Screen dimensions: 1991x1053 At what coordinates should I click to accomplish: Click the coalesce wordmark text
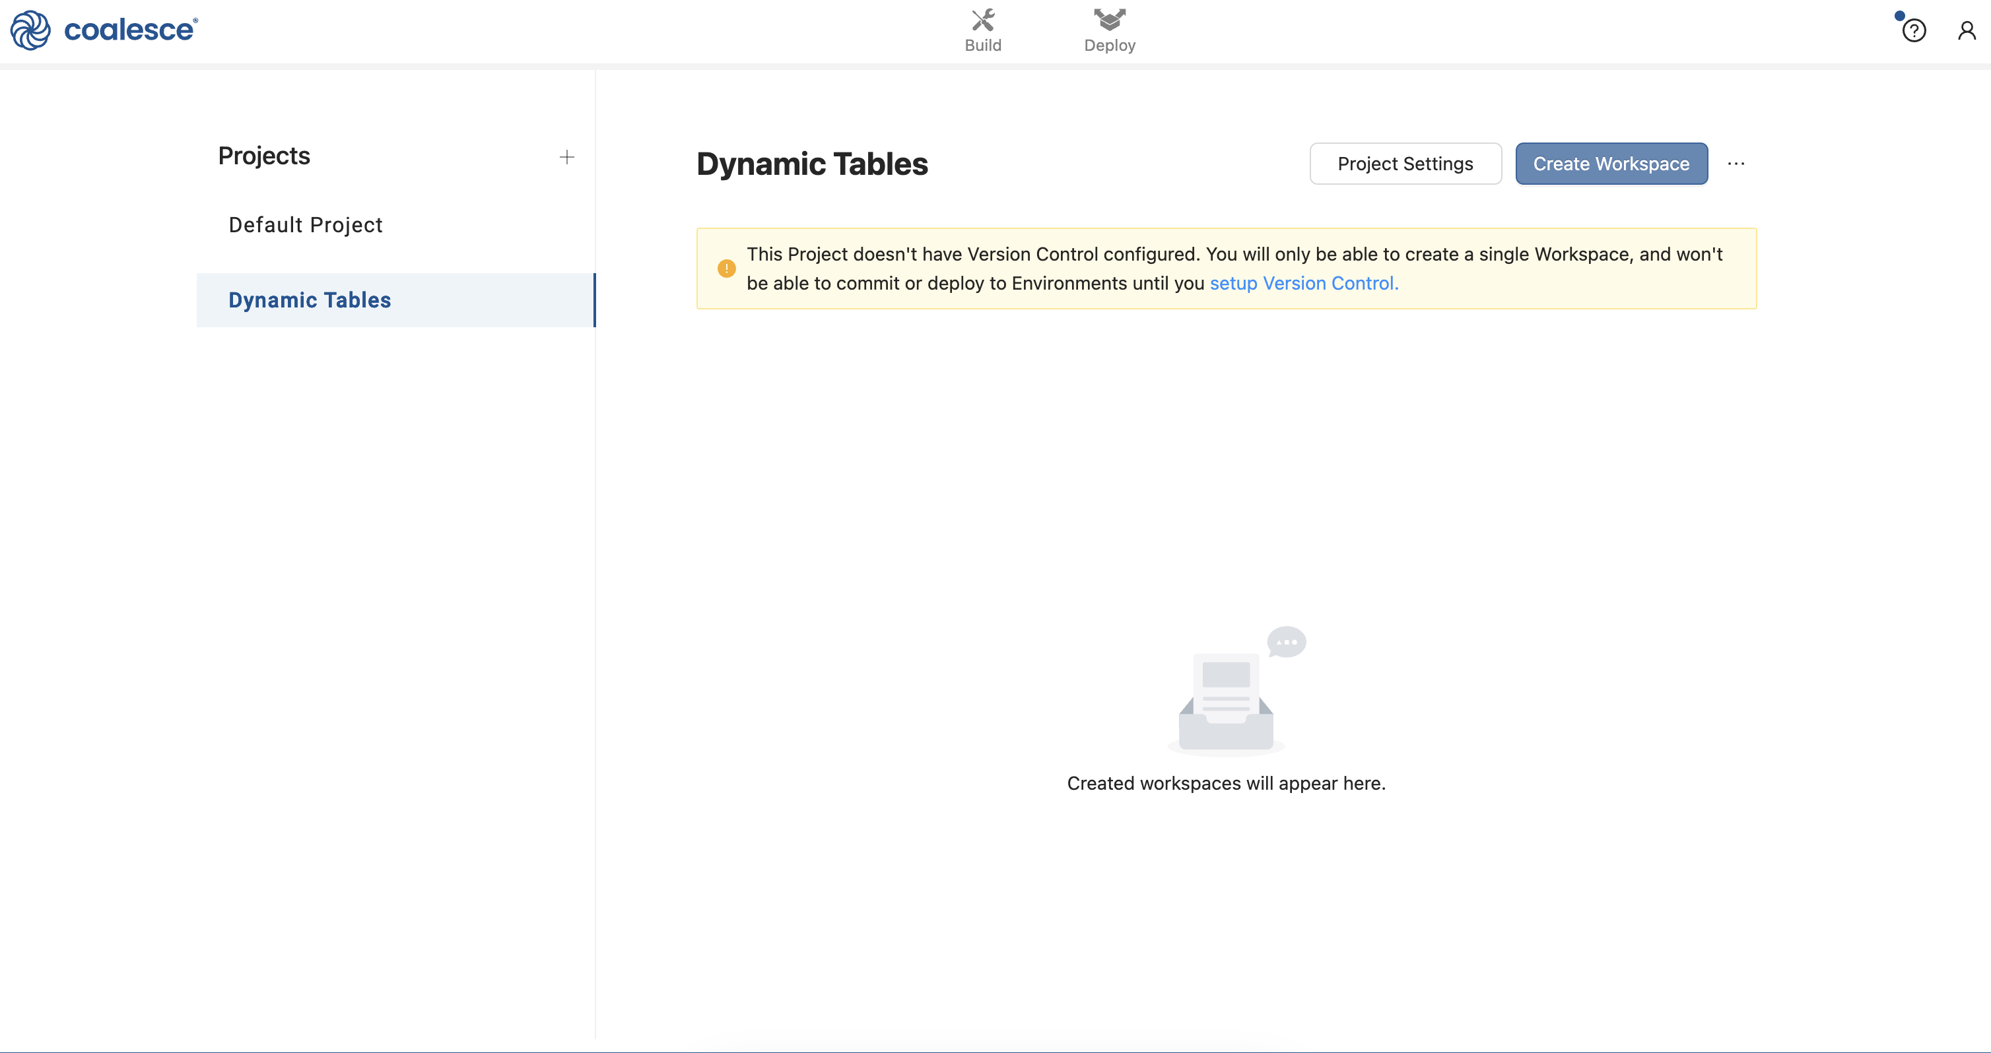[130, 30]
